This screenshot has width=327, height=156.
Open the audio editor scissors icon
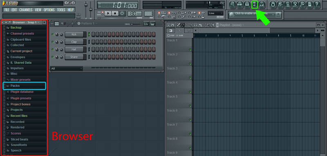pyautogui.click(x=295, y=4)
